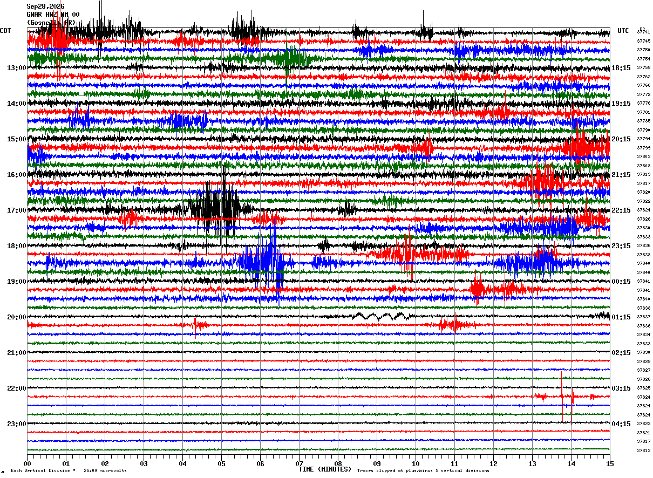Click the large black burst on 17:00 trace

[x=219, y=207]
